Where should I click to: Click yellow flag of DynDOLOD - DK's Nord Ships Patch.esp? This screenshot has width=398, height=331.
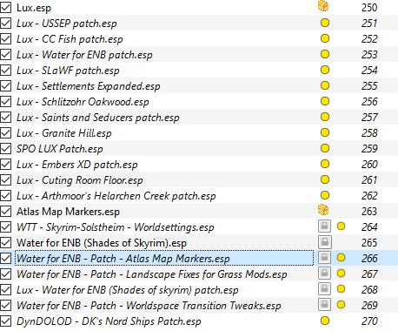[x=325, y=321]
